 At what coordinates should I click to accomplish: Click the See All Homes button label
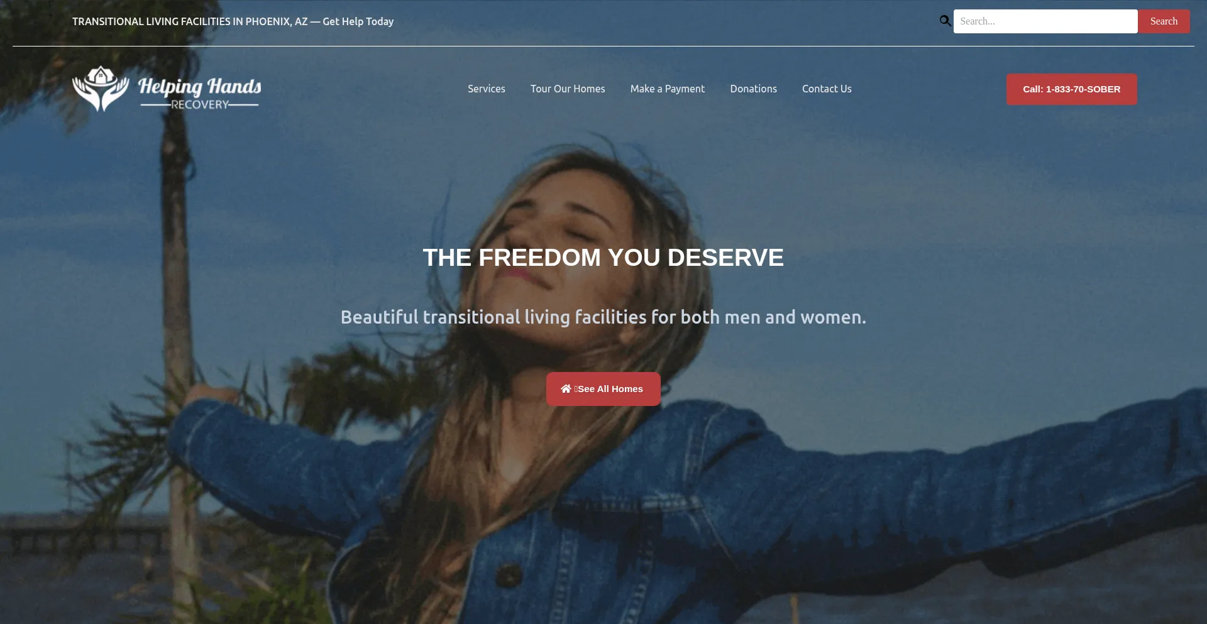[610, 389]
